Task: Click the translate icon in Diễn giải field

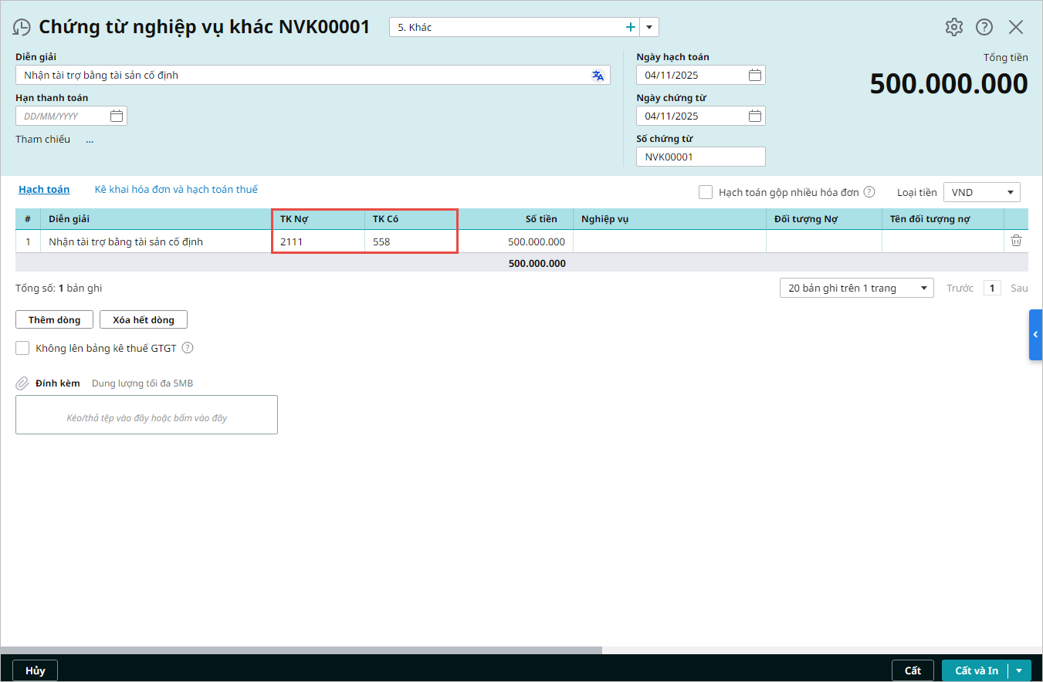Action: click(598, 75)
